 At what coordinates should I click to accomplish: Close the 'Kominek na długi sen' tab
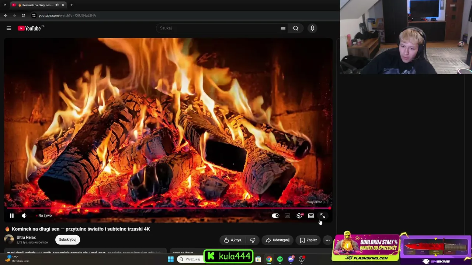coord(63,5)
